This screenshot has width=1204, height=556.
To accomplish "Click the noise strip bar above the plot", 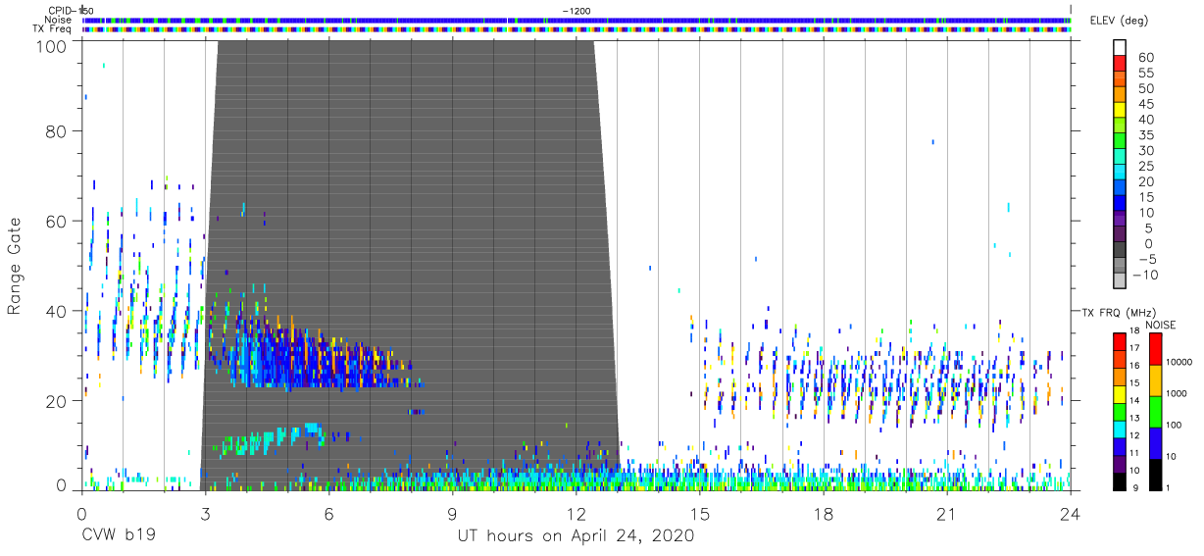I will [577, 20].
